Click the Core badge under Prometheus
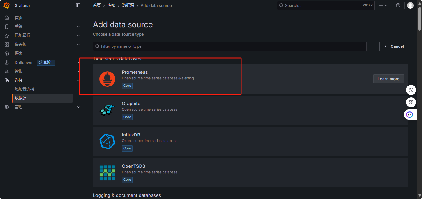 coord(127,86)
